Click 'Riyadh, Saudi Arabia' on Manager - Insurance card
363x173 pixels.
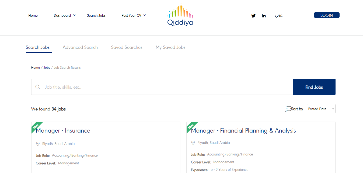[58, 144]
